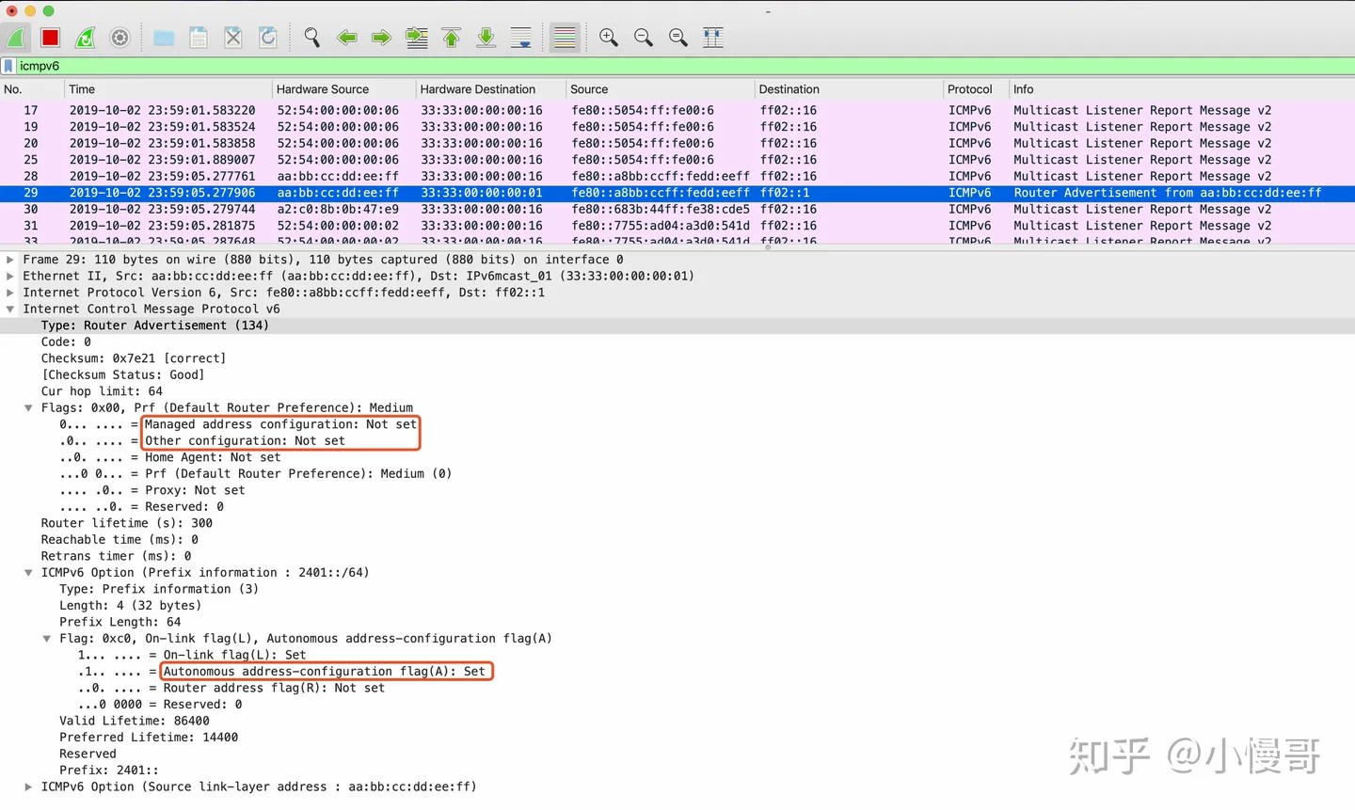Toggle packet list colorization
This screenshot has width=1355, height=810.
click(x=565, y=38)
